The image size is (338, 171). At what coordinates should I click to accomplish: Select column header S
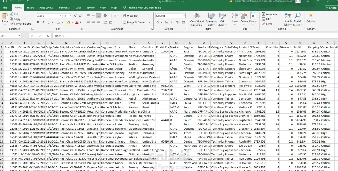pyautogui.click(x=259, y=43)
